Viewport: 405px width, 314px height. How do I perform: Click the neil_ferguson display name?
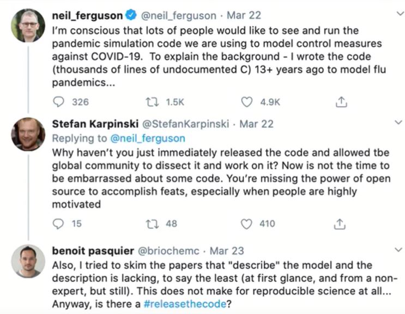87,16
